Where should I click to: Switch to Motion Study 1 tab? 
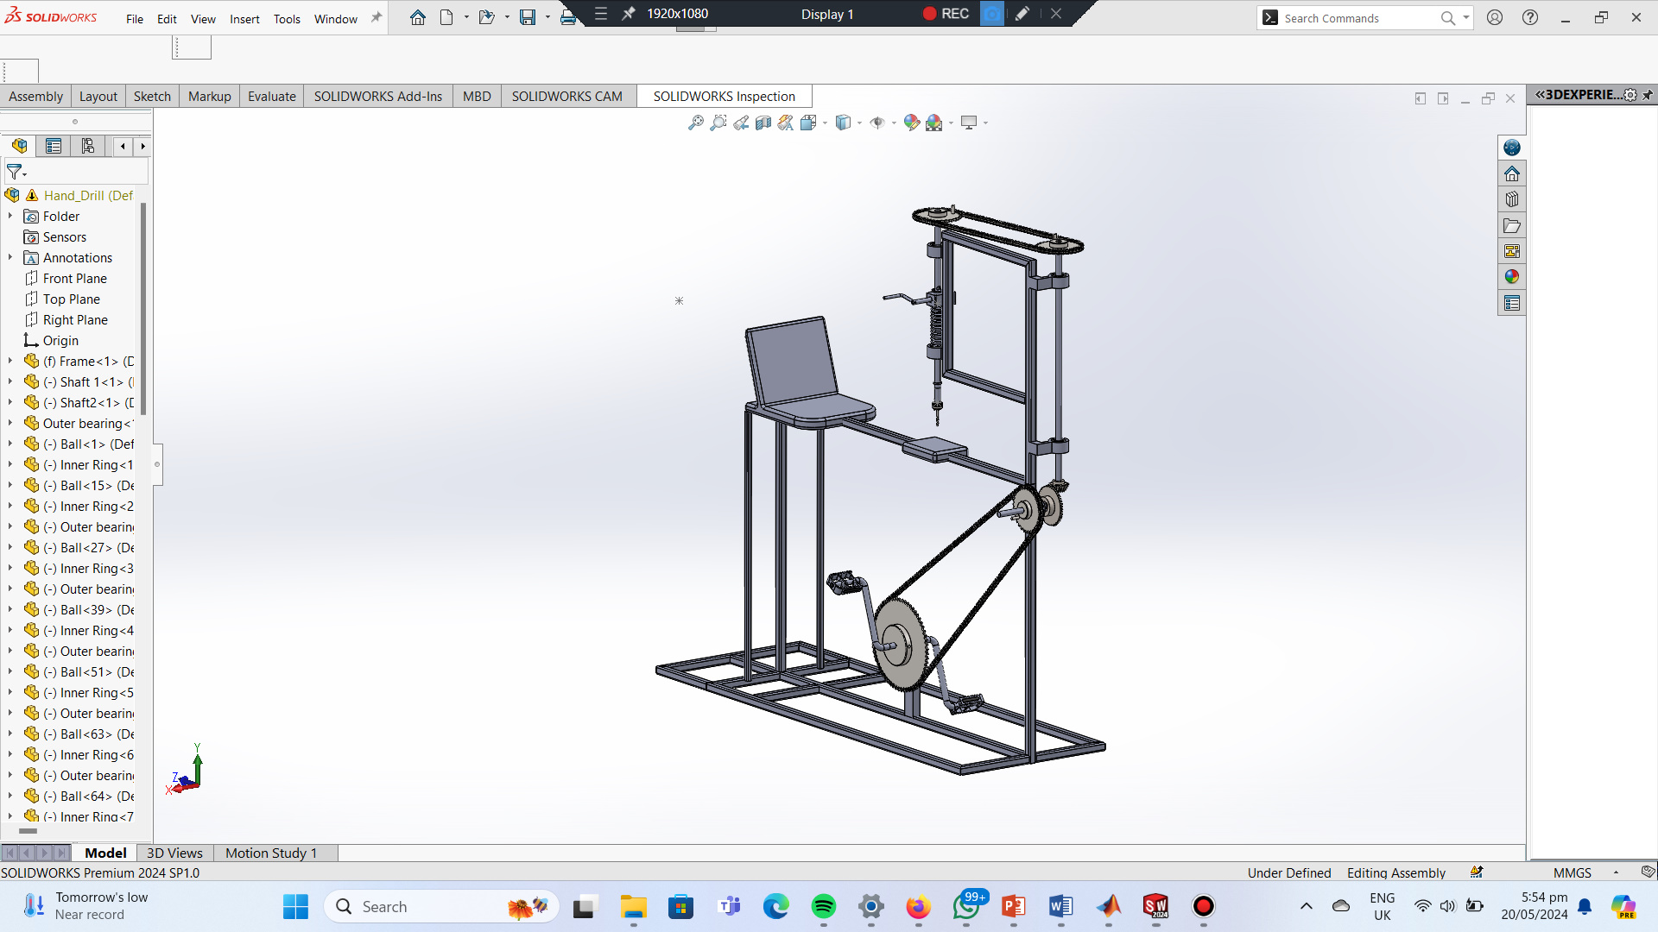pyautogui.click(x=270, y=853)
